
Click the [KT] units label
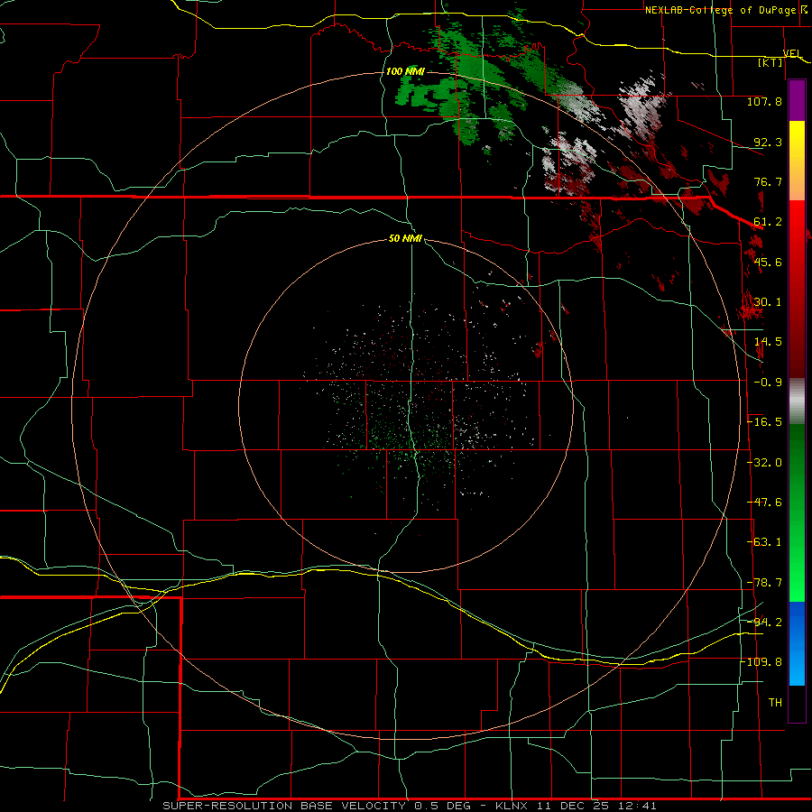[x=770, y=62]
